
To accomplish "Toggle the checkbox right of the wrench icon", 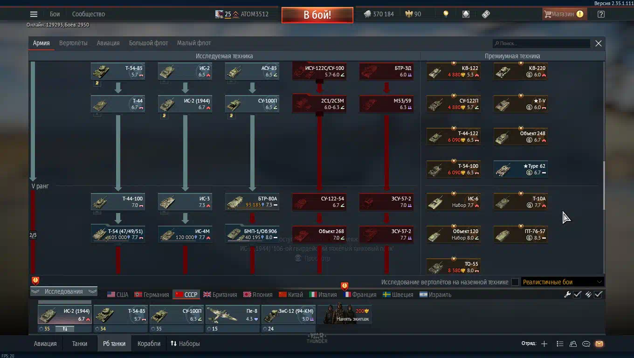I will click(x=577, y=294).
